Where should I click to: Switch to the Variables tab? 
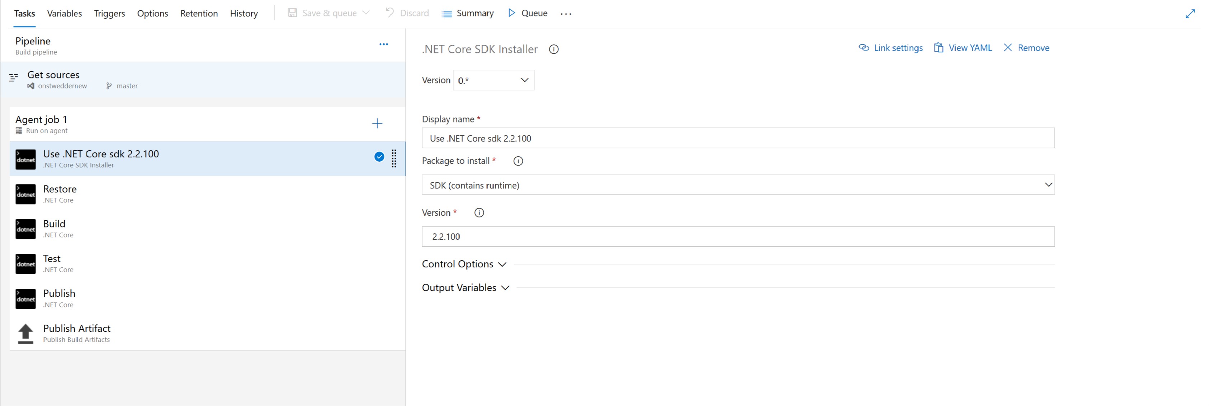pos(64,13)
